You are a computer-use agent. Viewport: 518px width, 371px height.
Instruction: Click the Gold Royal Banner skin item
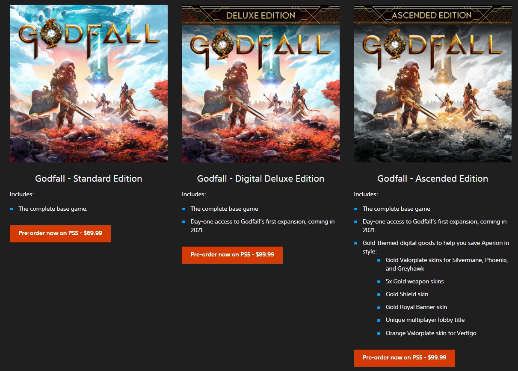[x=416, y=307]
